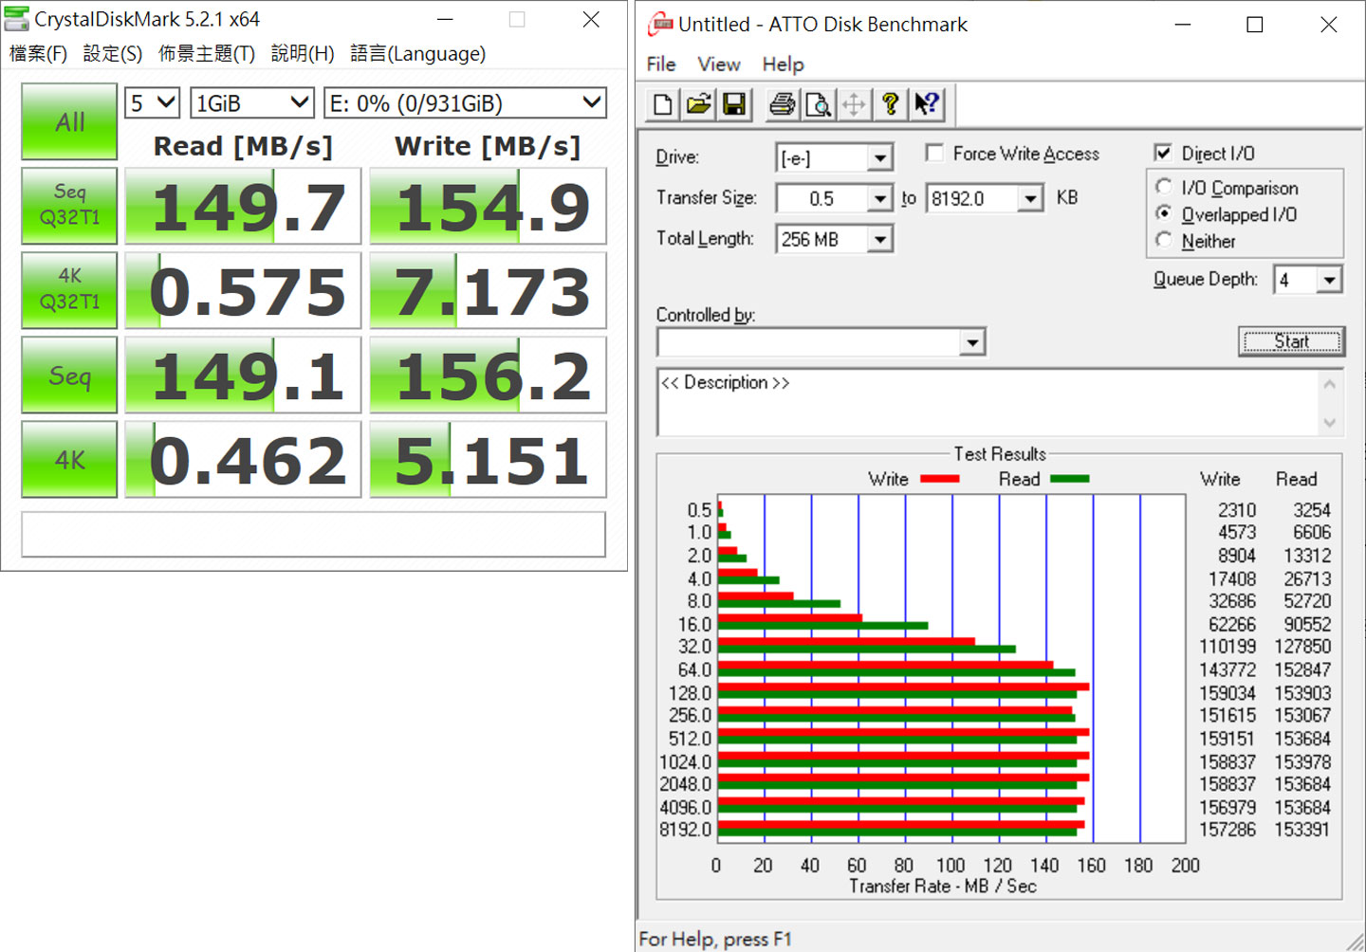The width and height of the screenshot is (1366, 952).
Task: Click the green Read legend swatch
Action: pos(1070,479)
